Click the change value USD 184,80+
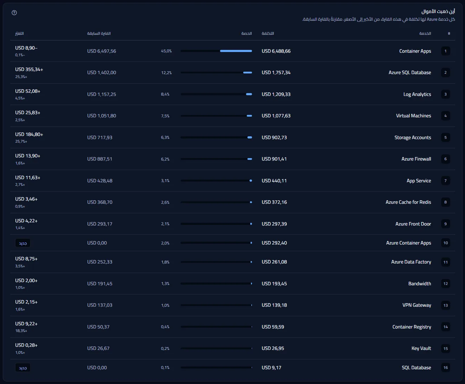Screen dimensions: 465x384 click(29, 134)
